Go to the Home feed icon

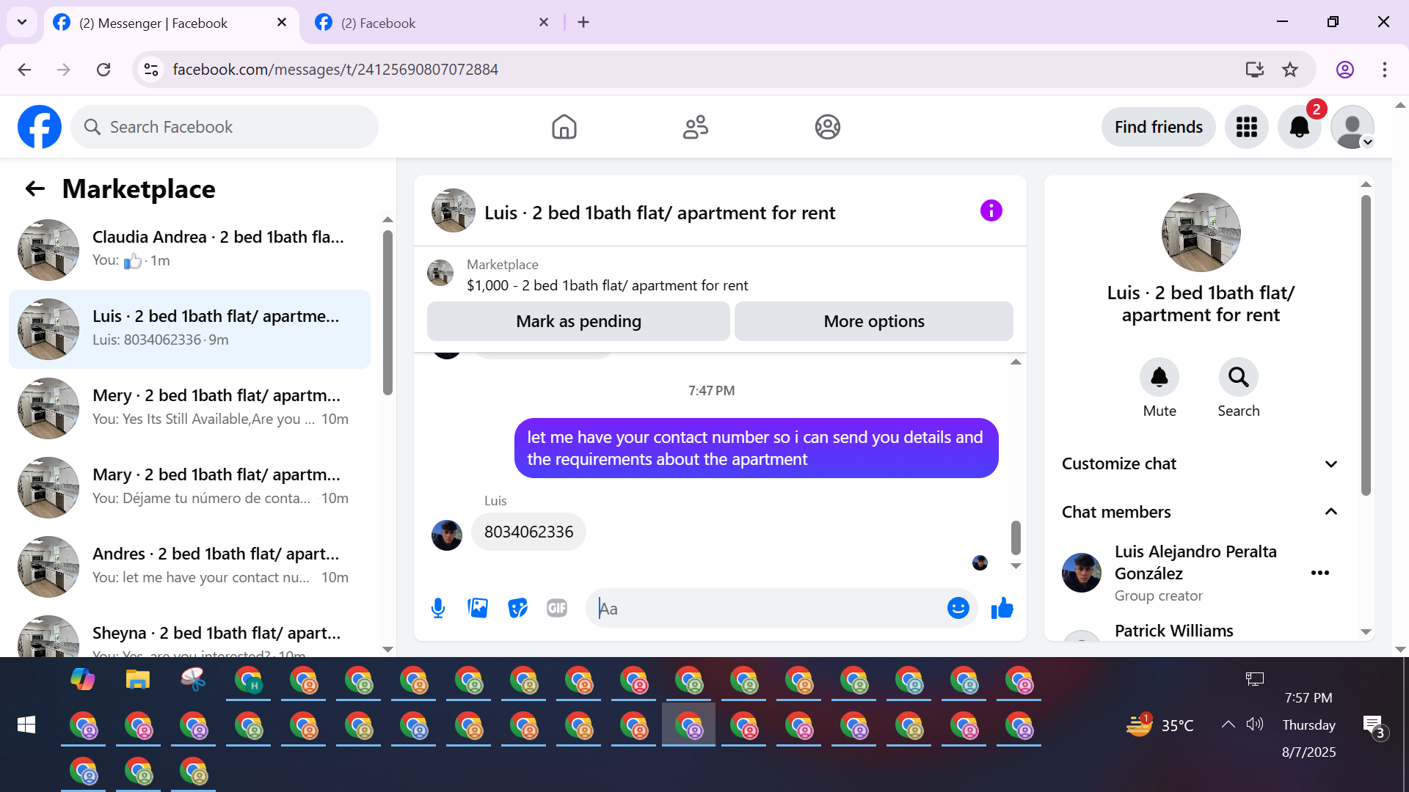tap(564, 127)
